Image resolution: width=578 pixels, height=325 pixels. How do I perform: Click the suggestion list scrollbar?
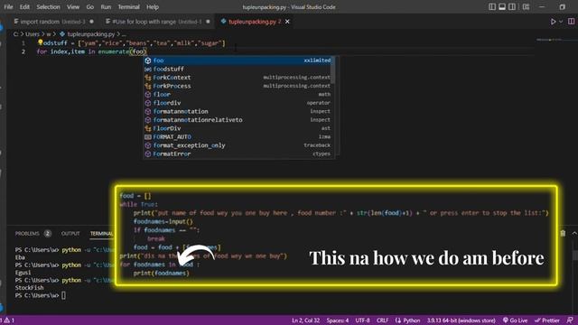point(333,70)
